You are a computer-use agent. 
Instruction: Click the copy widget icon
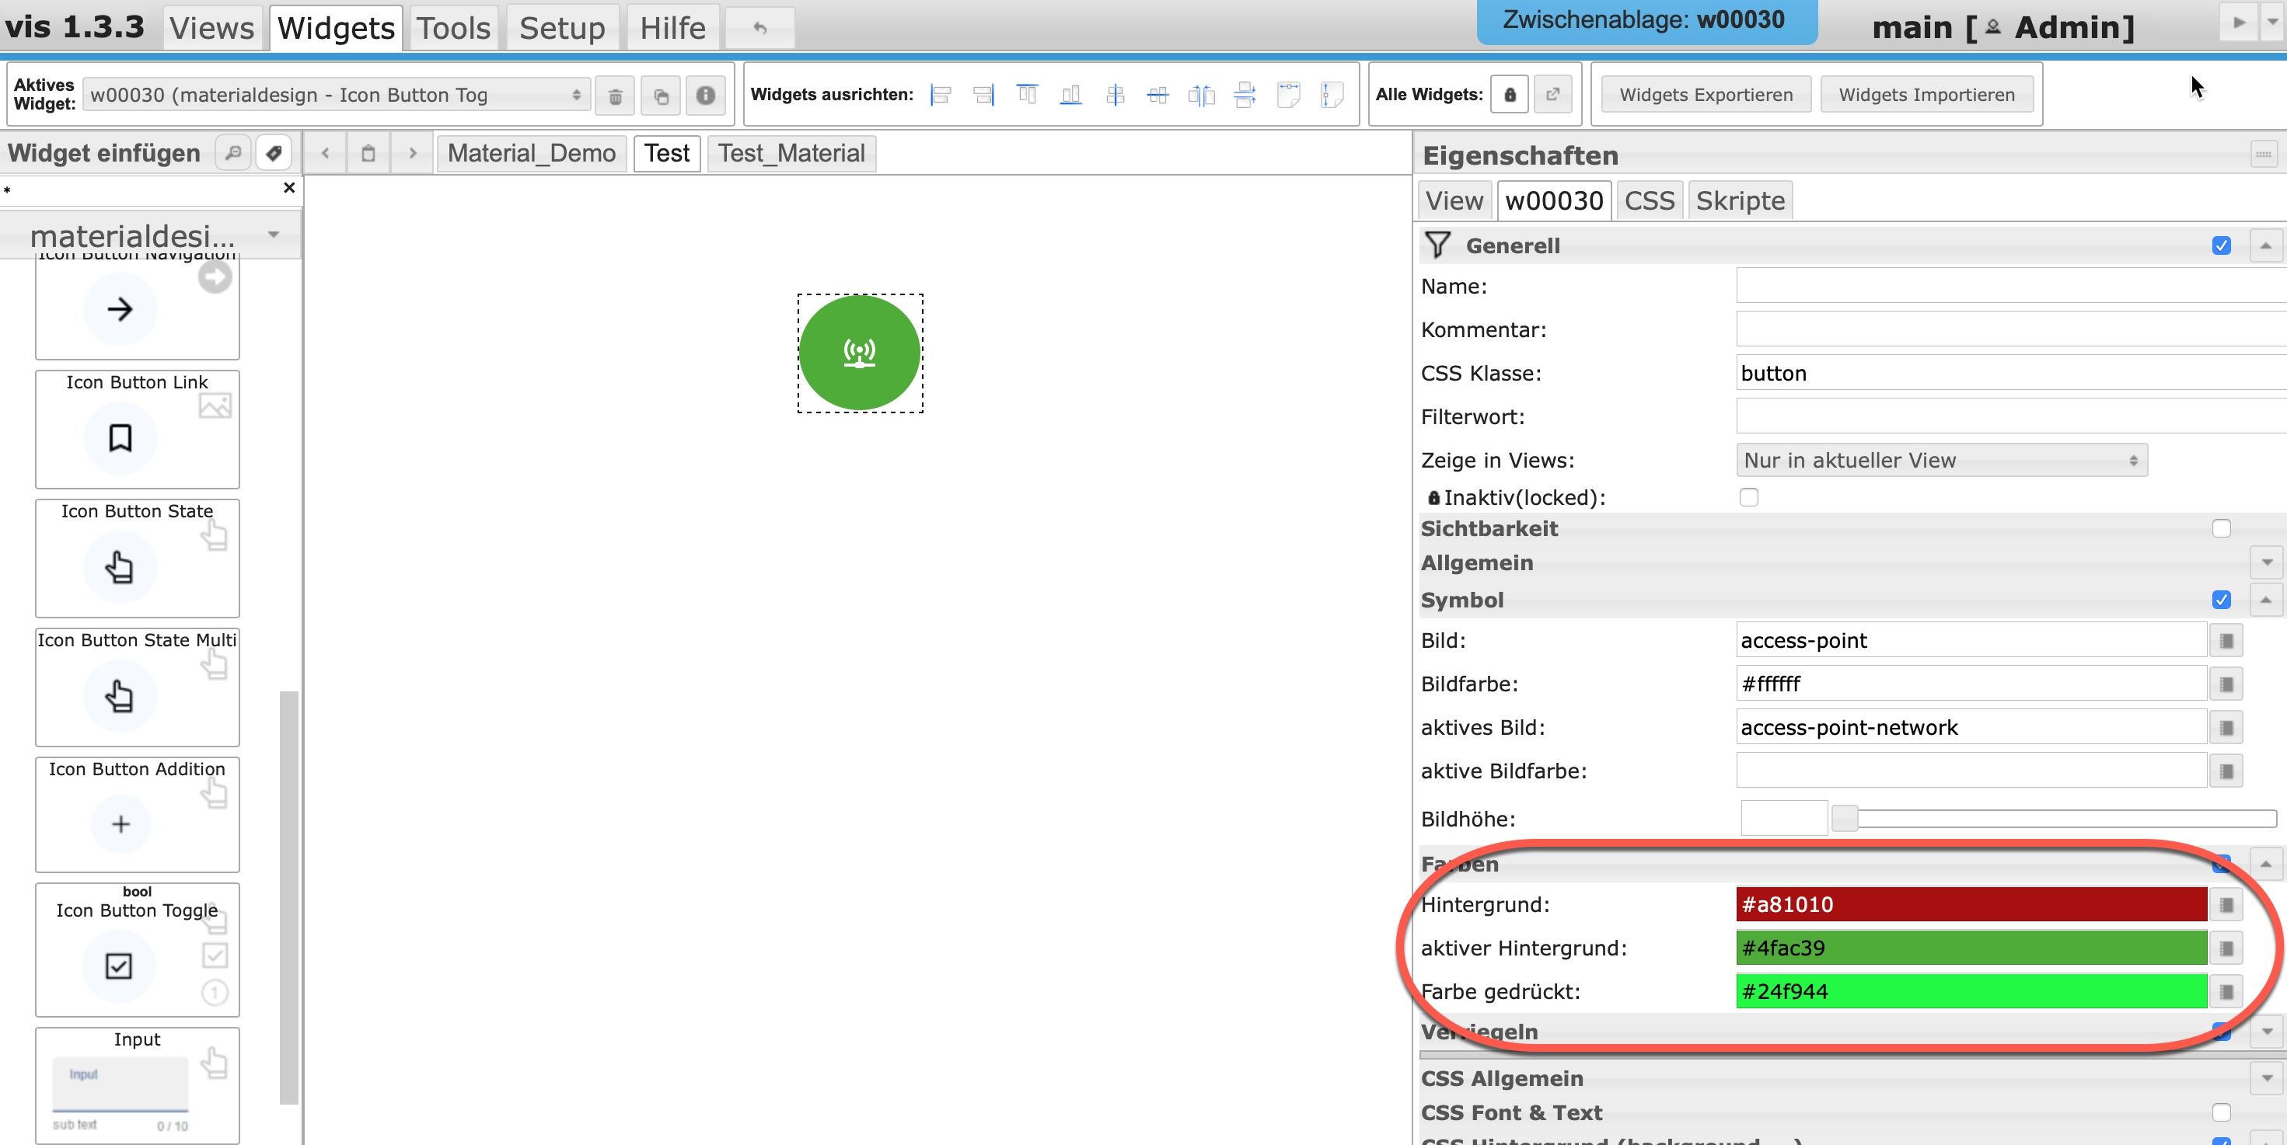[660, 96]
